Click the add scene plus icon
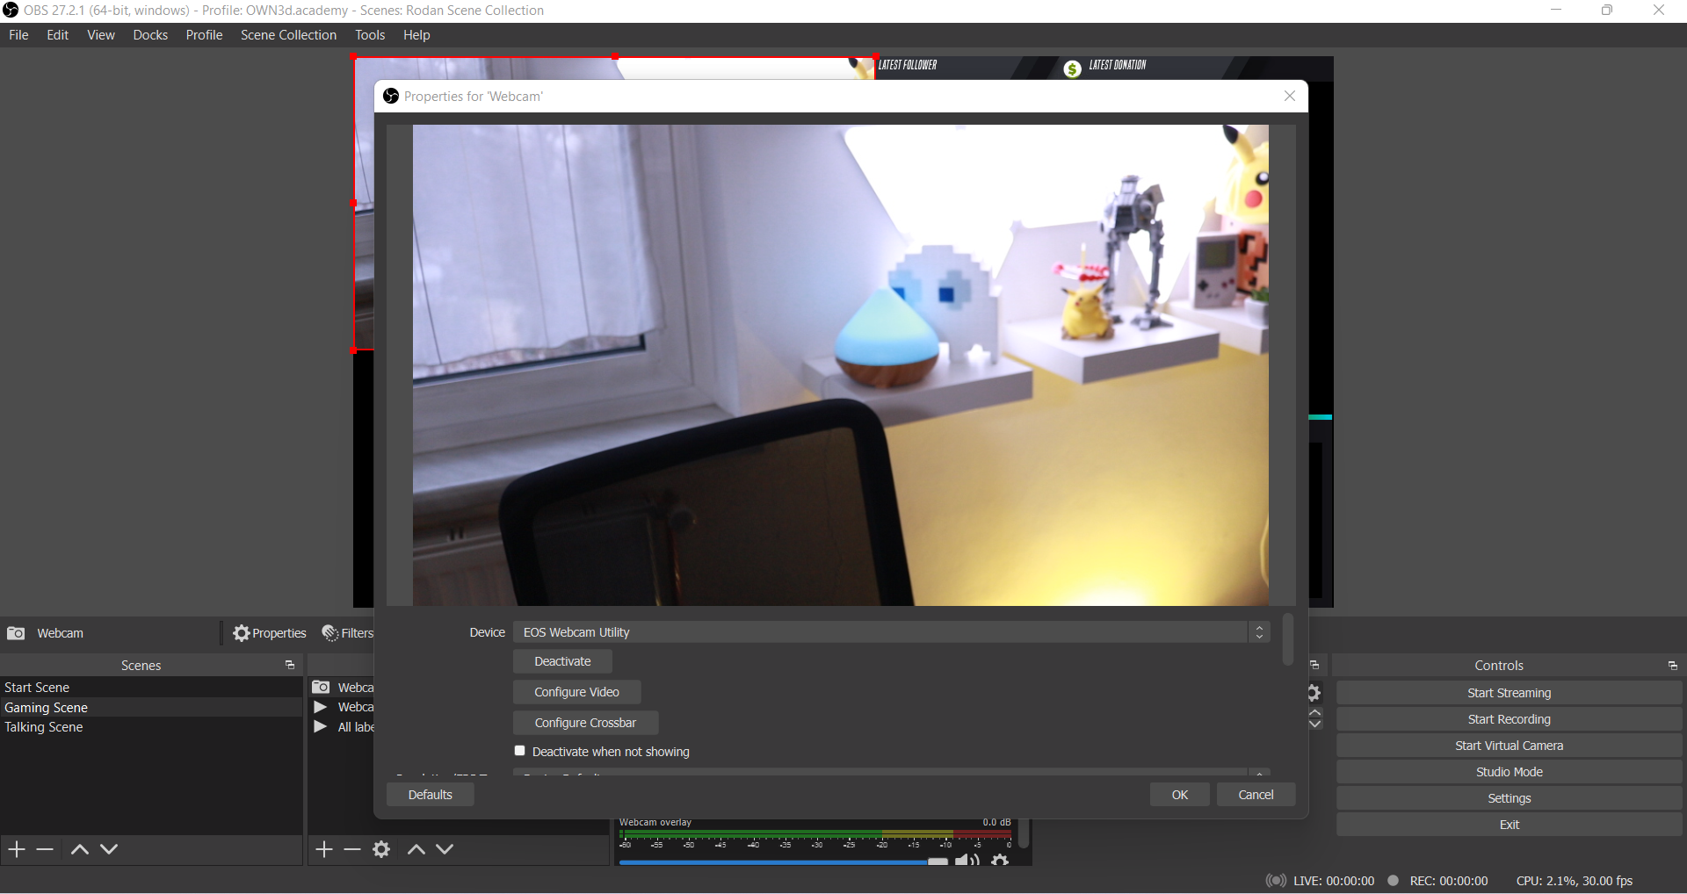1687x894 pixels. pos(17,849)
